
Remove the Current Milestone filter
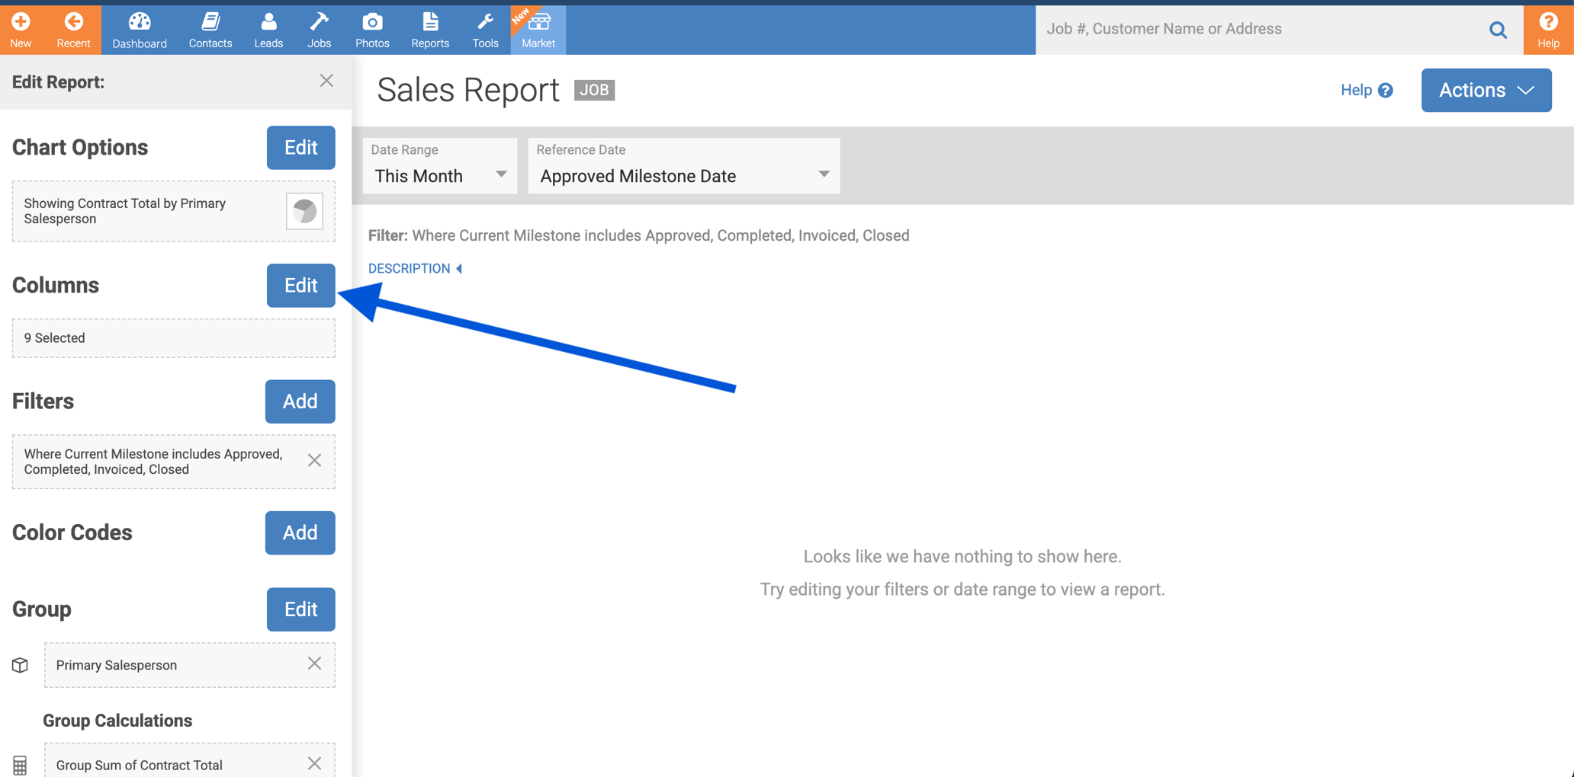tap(314, 460)
